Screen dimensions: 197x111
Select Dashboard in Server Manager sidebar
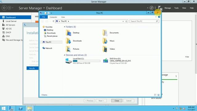coord(16,17)
